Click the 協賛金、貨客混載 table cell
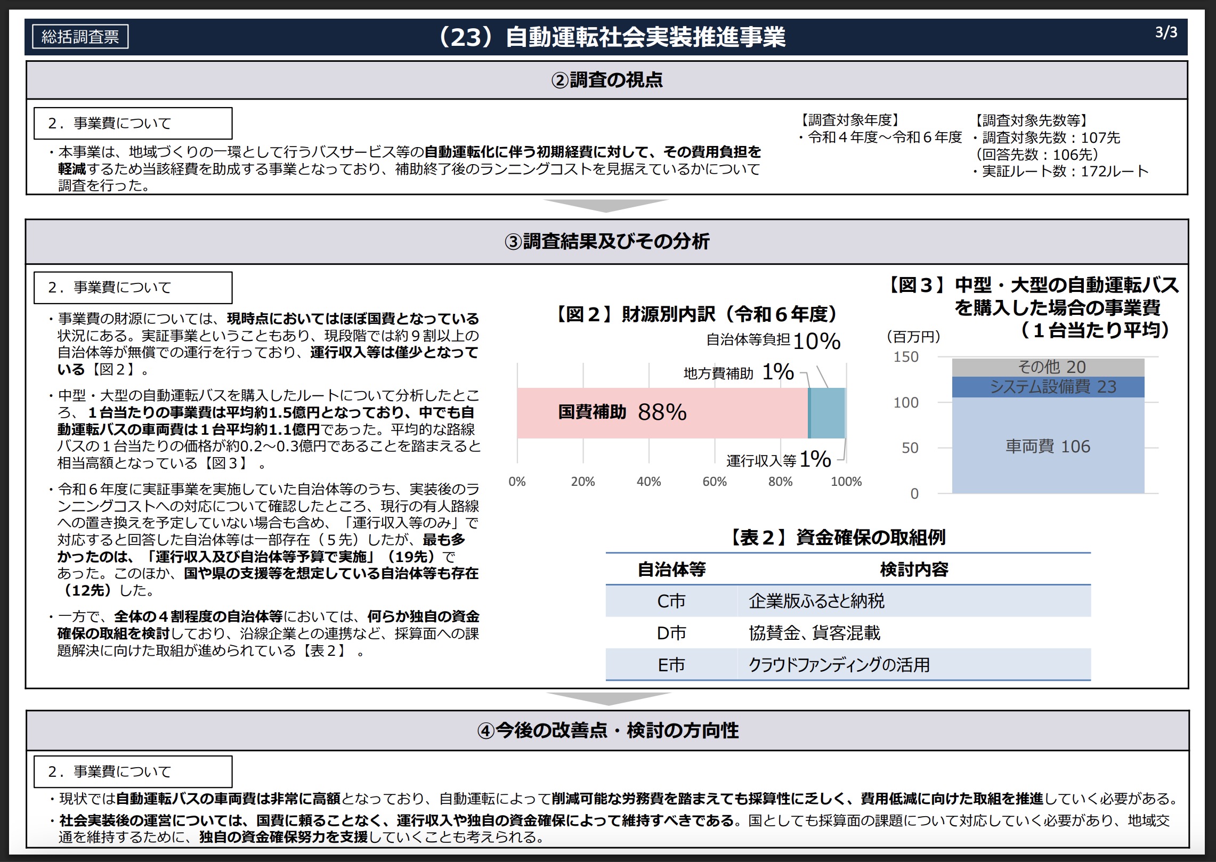Viewport: 1216px width, 862px height. [x=814, y=633]
